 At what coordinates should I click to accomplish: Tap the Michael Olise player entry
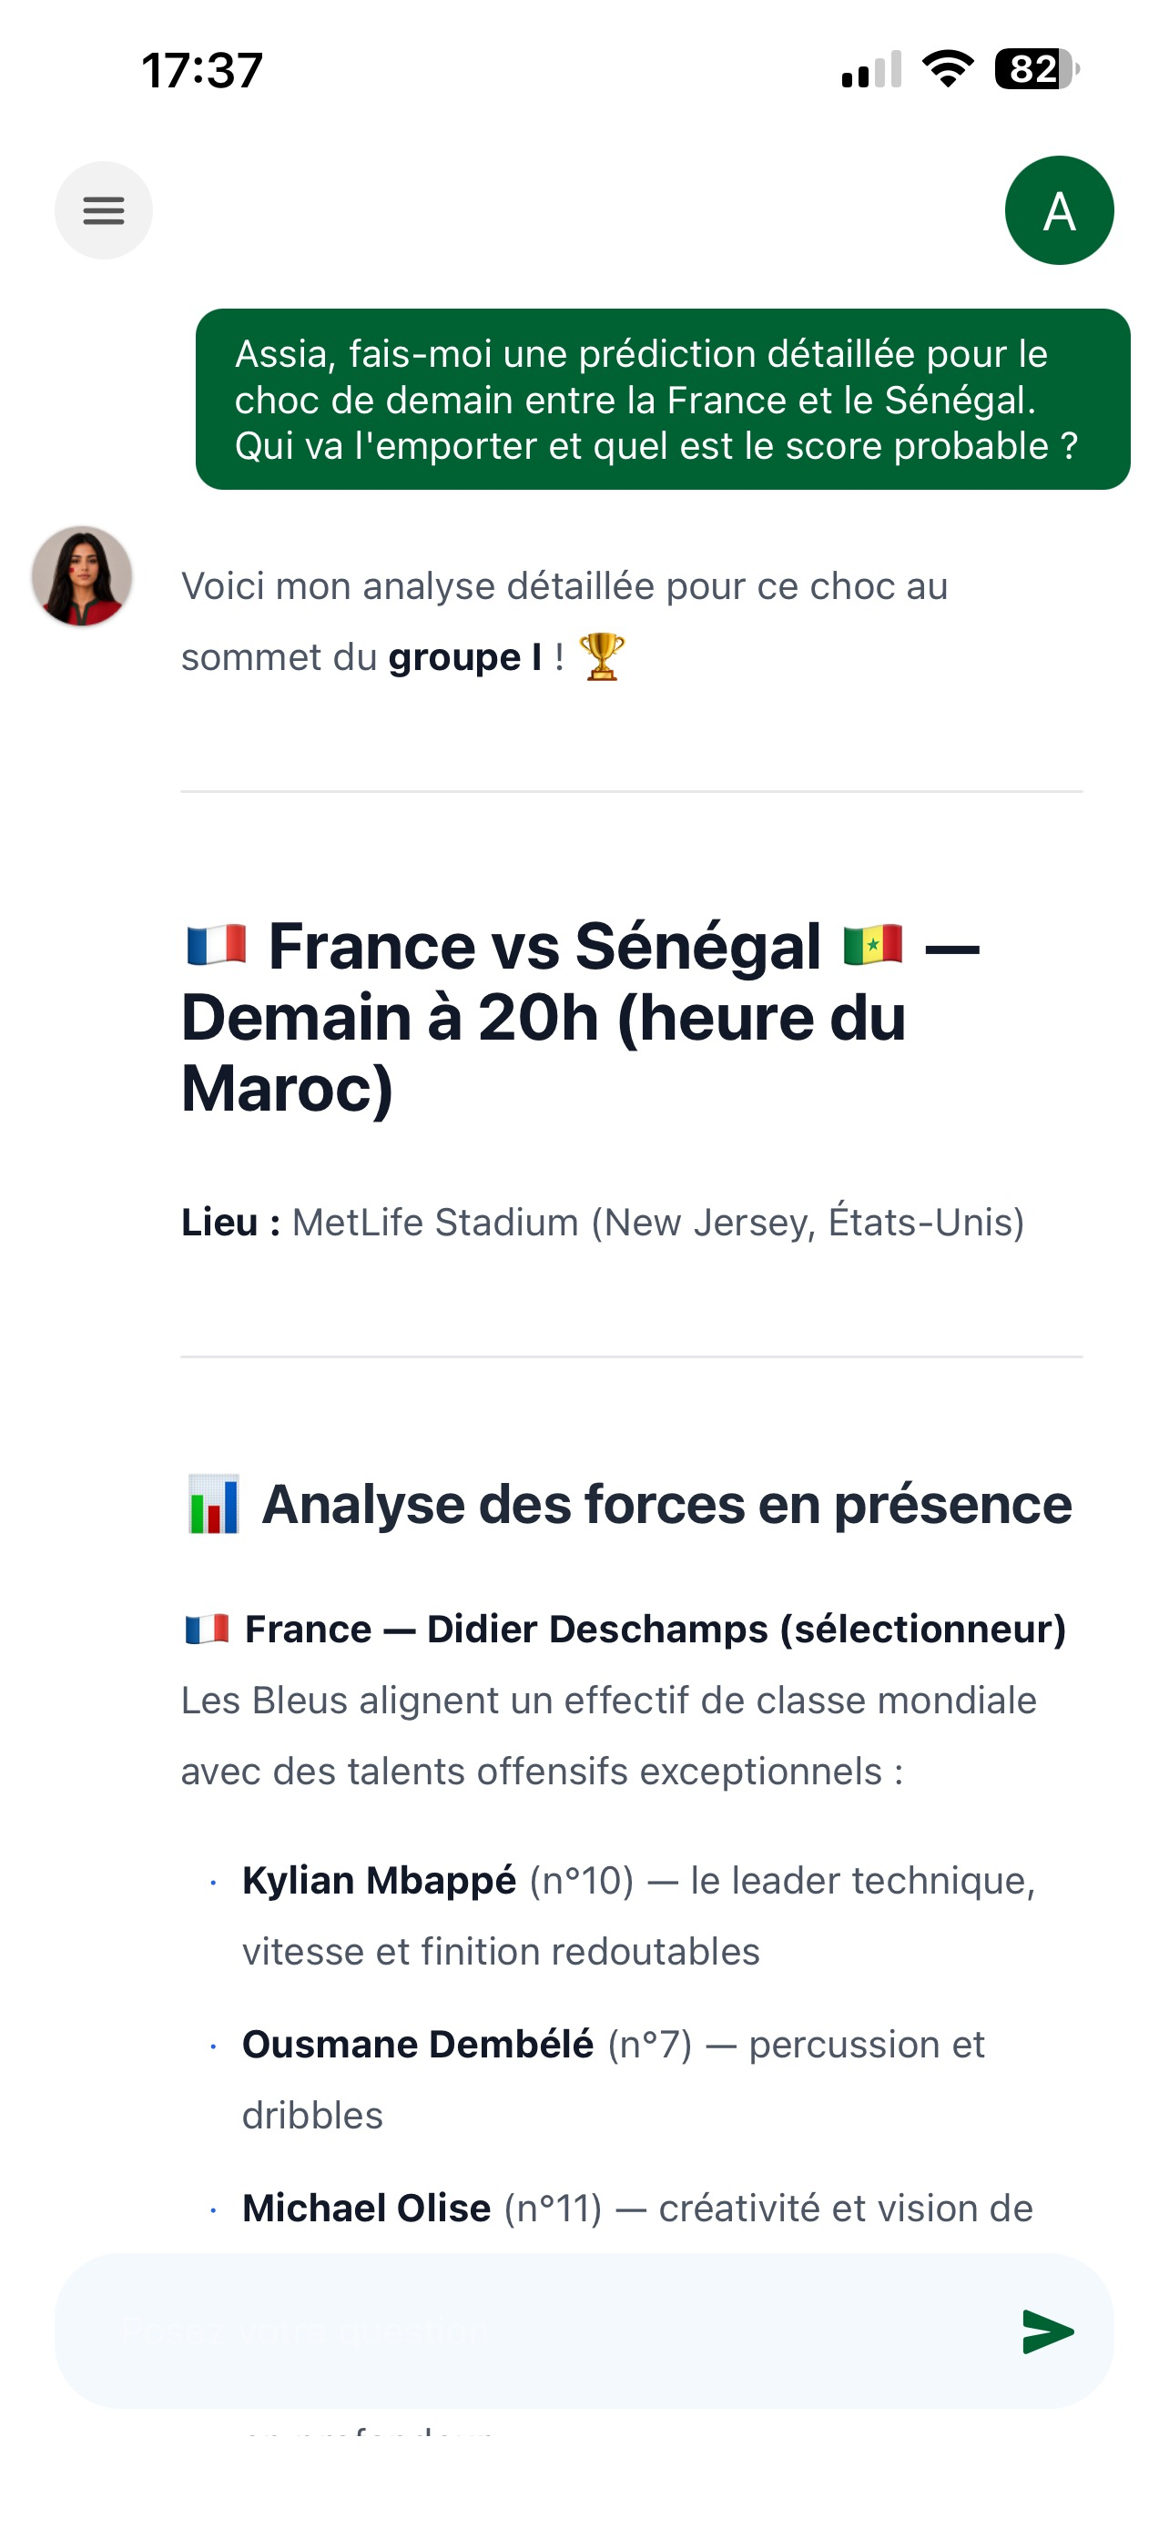coord(638,2209)
